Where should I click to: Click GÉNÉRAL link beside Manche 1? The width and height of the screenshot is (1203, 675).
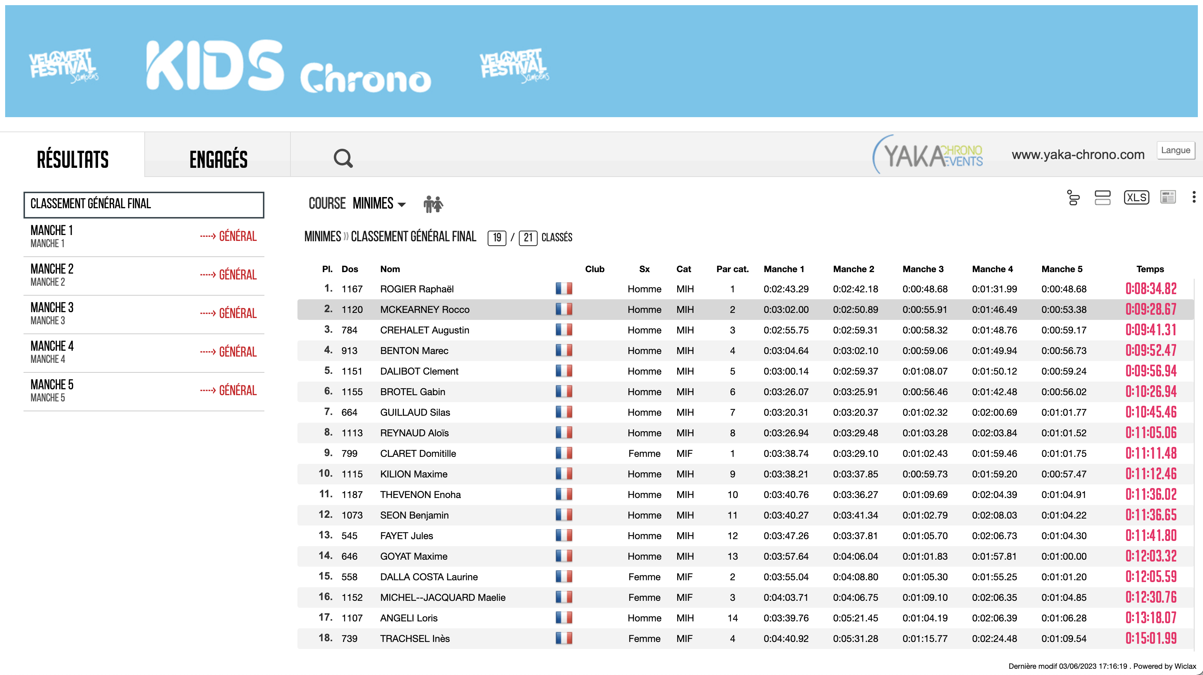click(228, 236)
